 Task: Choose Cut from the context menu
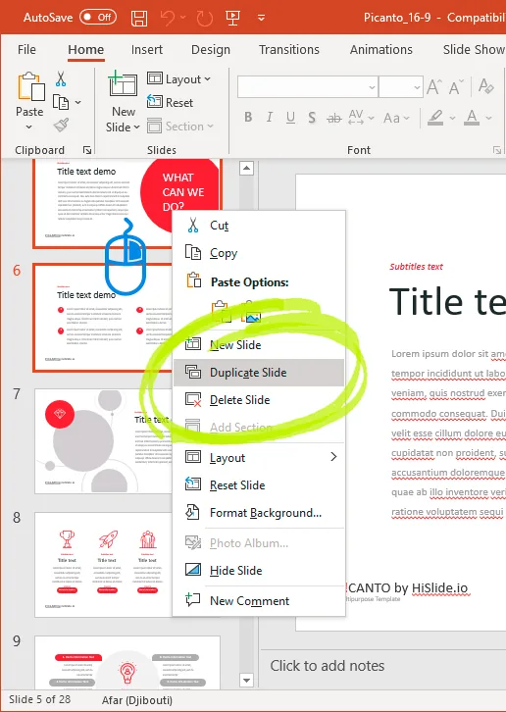click(x=259, y=226)
